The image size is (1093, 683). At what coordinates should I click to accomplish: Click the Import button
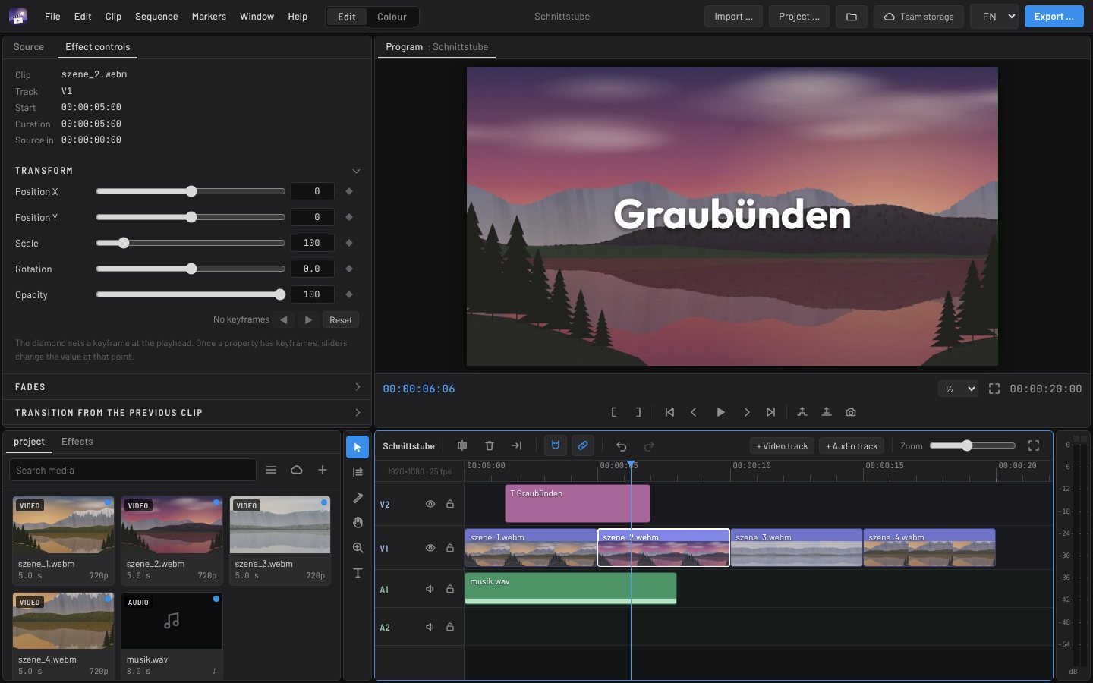coord(733,17)
